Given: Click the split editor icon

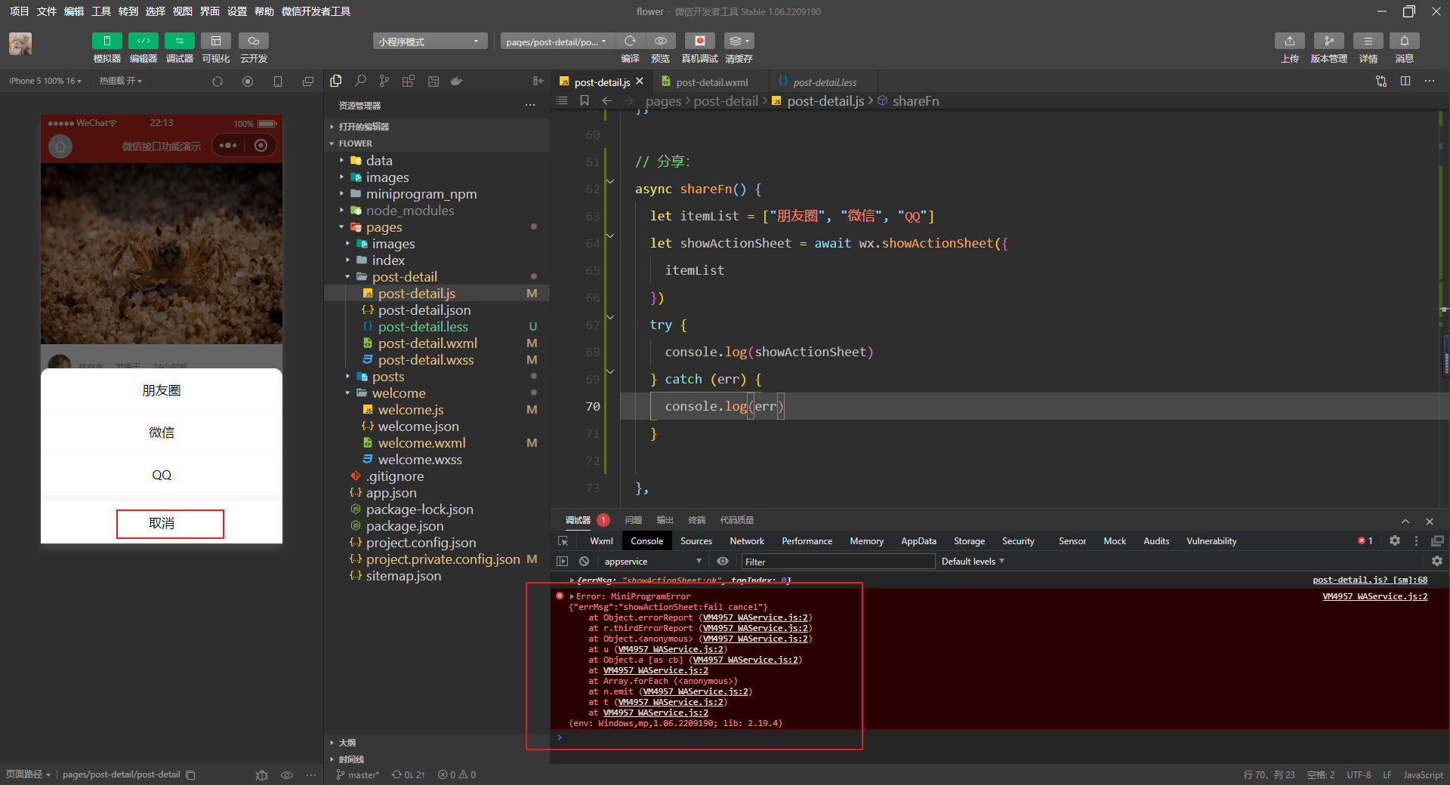Looking at the screenshot, I should click(1405, 81).
